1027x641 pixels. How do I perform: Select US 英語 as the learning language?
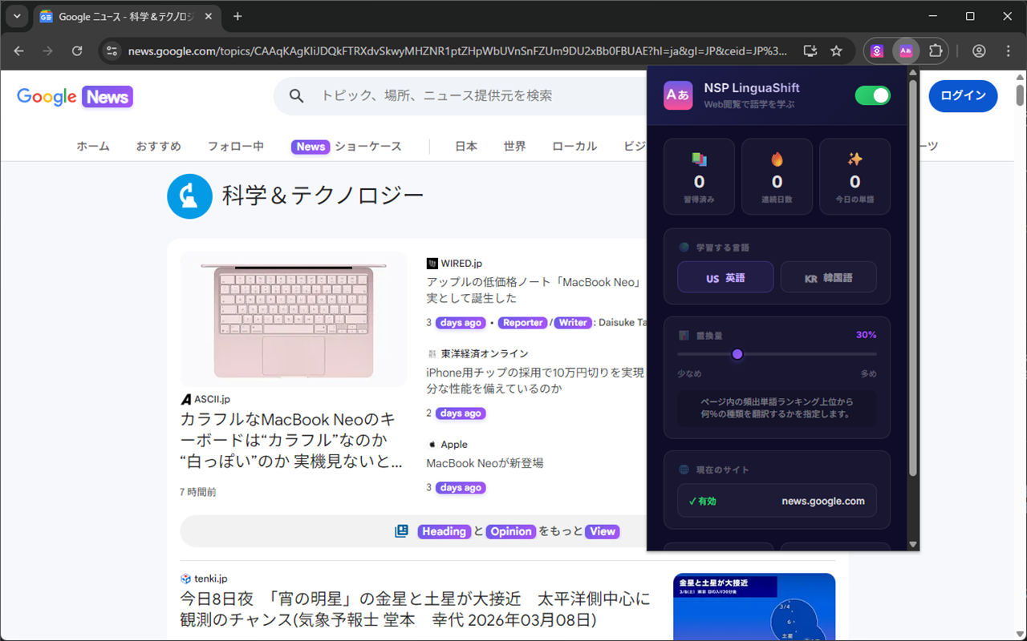coord(725,277)
